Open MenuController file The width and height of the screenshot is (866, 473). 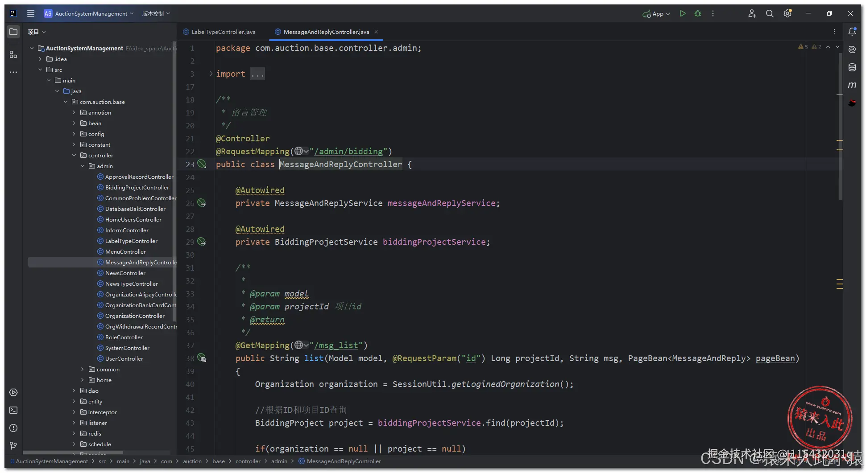tap(125, 251)
